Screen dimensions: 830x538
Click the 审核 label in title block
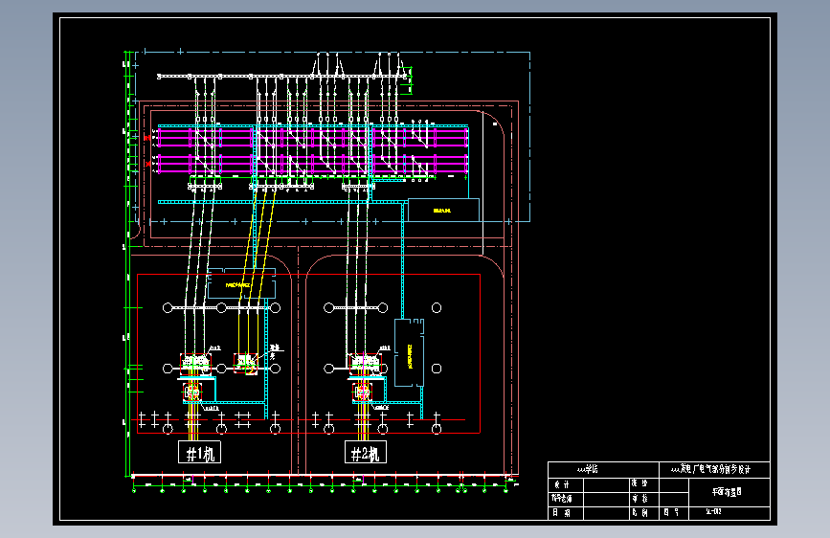639,499
